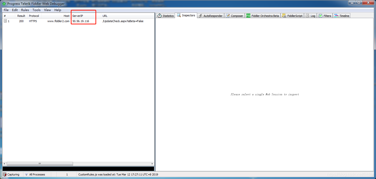The width and height of the screenshot is (376, 179).
Task: Click the 200 result cell
Action: (21, 21)
